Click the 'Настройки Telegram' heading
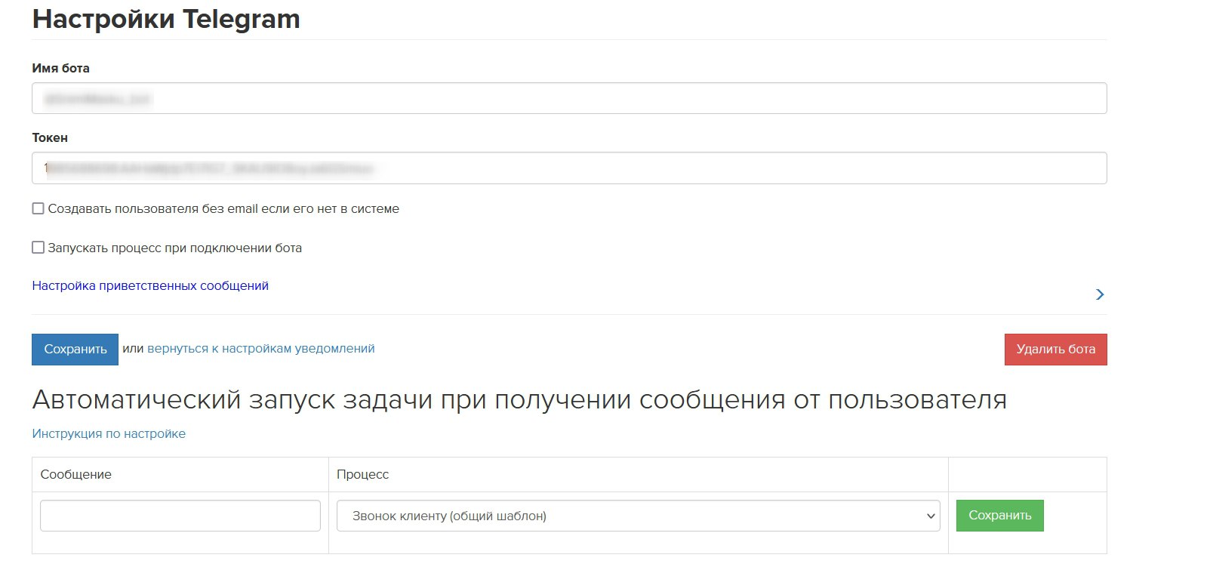The width and height of the screenshot is (1210, 567). (x=166, y=19)
